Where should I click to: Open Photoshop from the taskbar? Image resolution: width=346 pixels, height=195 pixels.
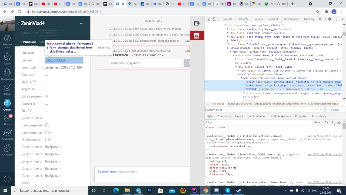149,190
